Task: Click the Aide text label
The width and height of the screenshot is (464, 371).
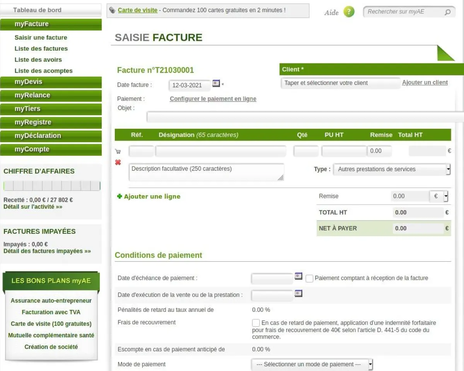Action: pos(331,13)
